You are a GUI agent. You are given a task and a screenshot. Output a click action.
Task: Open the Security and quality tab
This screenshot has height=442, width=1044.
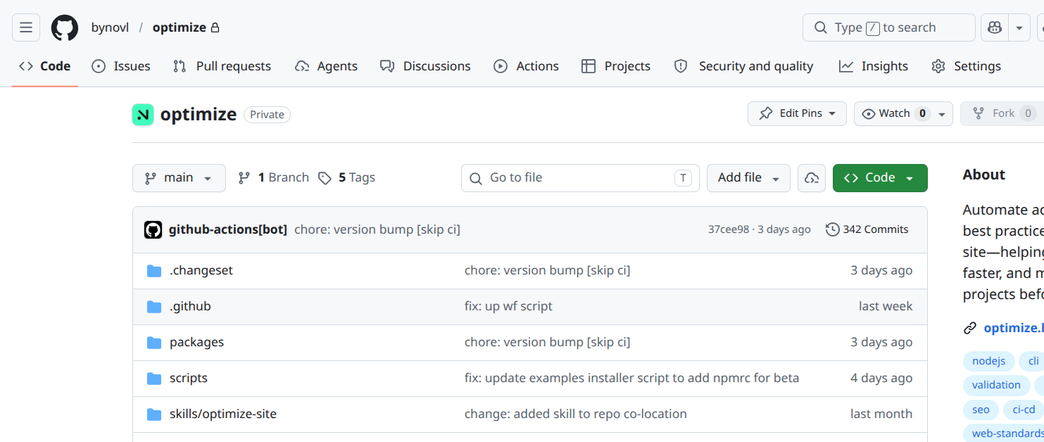[743, 66]
